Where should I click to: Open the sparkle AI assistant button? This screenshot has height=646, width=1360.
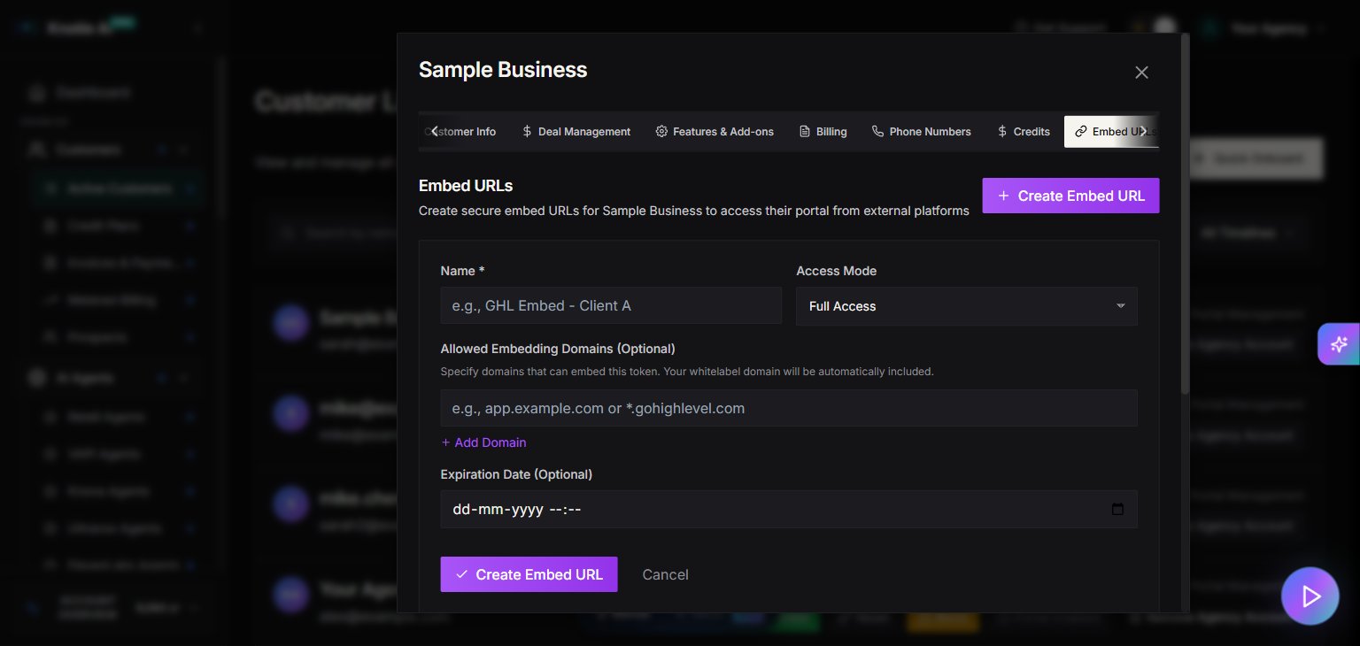(x=1339, y=344)
